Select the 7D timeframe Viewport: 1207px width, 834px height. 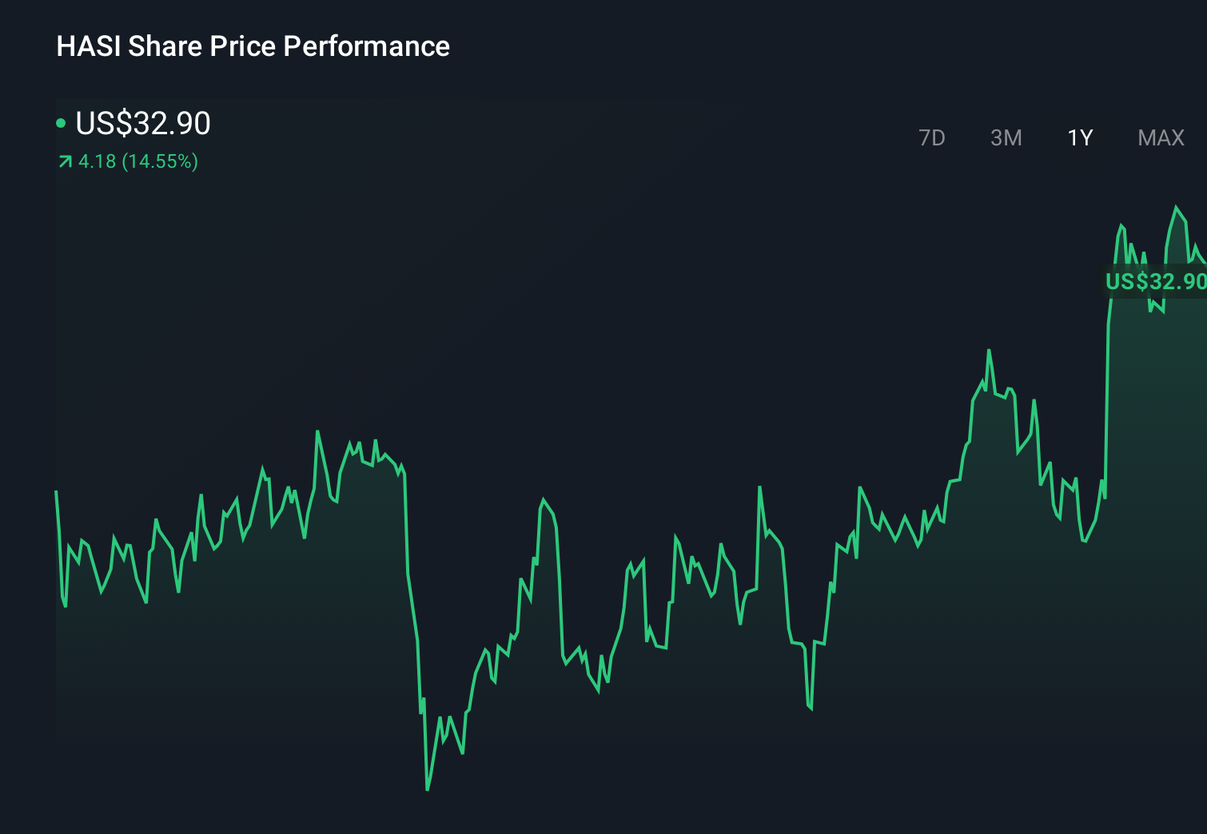[932, 137]
